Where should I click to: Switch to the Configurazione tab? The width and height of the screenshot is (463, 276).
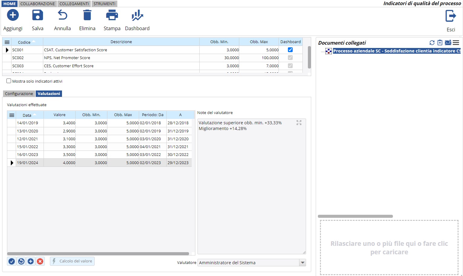pos(19,94)
